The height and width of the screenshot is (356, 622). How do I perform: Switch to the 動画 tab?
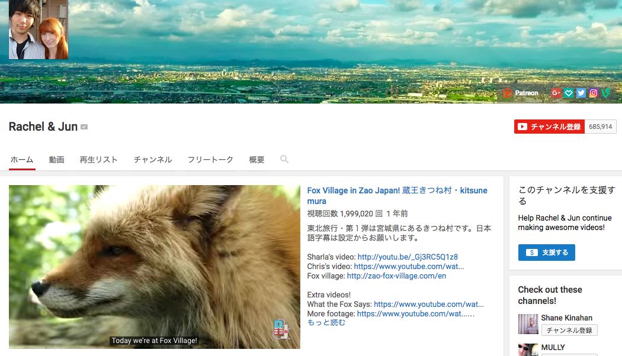57,160
